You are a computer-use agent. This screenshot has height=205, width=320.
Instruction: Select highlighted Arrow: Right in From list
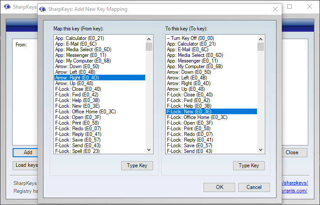[100, 78]
